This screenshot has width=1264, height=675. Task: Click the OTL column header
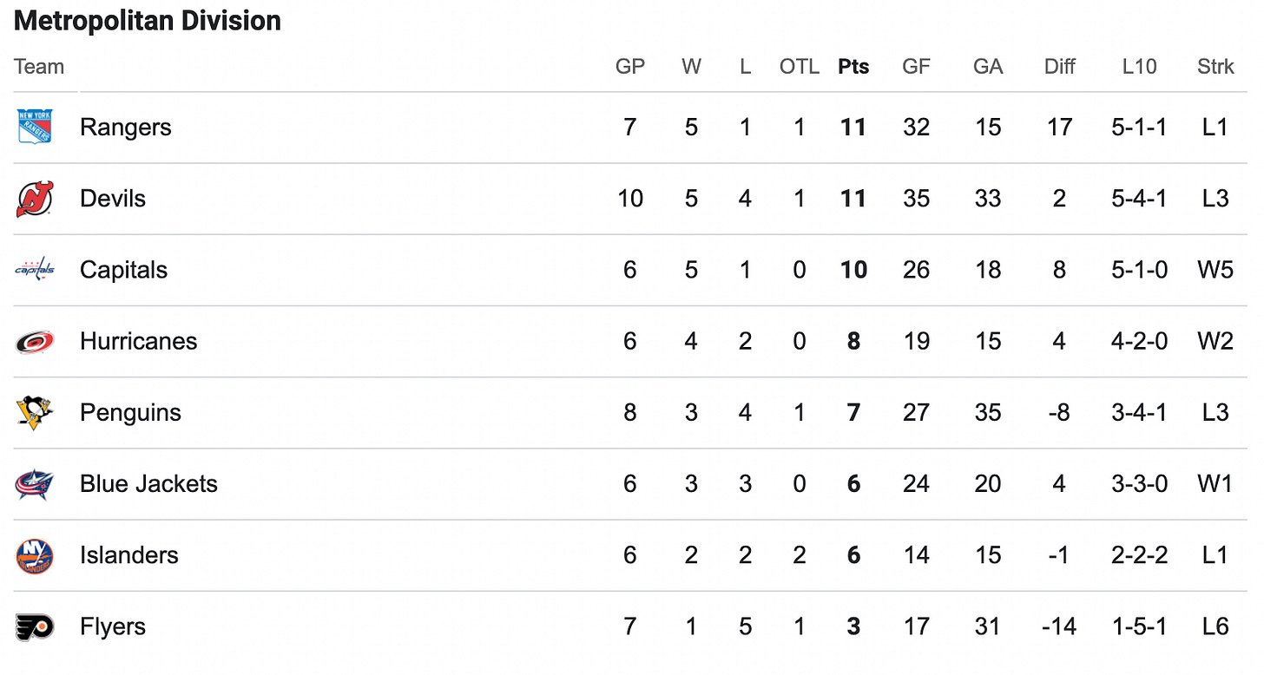coord(800,67)
